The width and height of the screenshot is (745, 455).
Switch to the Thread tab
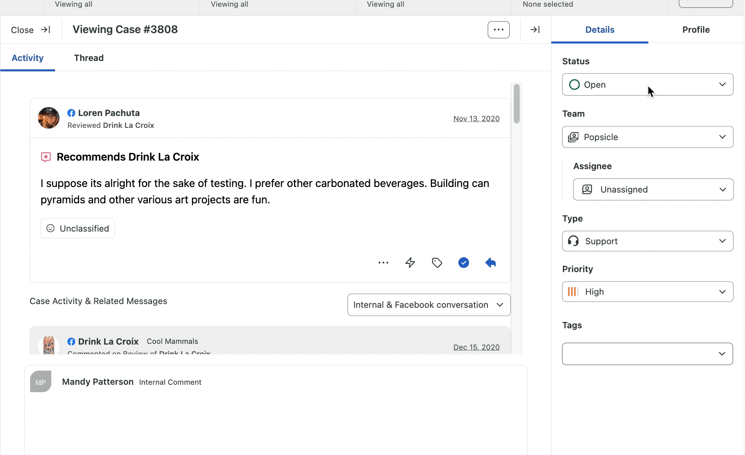[89, 58]
